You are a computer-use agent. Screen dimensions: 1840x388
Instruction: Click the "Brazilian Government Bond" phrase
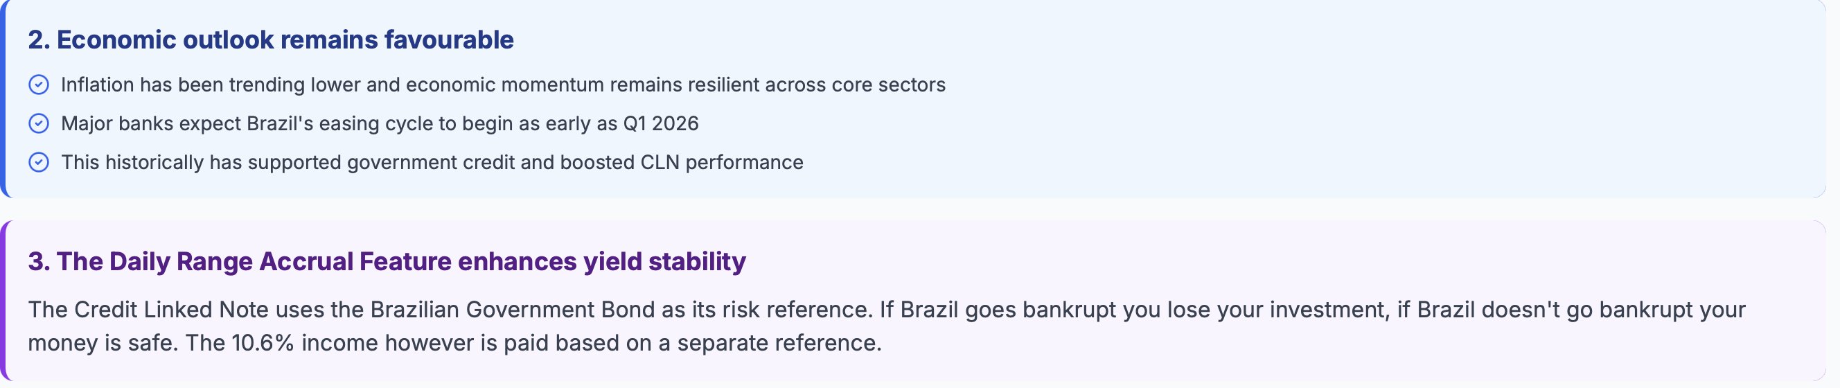pos(512,310)
